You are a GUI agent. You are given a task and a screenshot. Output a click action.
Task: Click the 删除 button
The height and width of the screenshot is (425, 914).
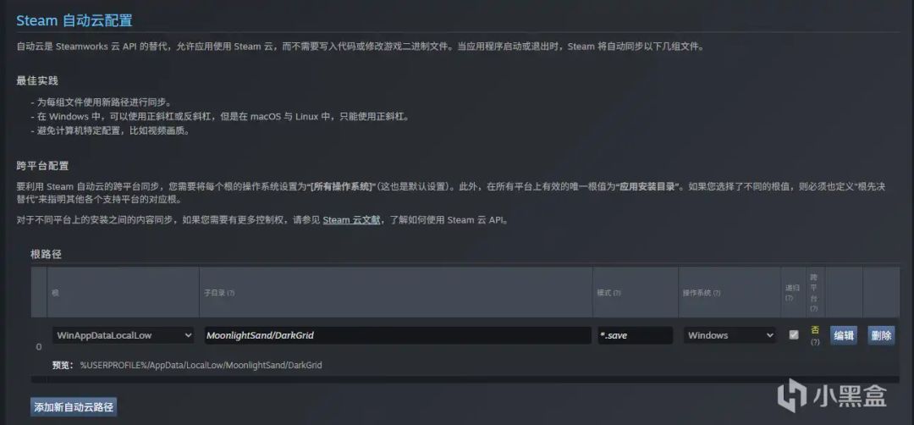tap(881, 335)
